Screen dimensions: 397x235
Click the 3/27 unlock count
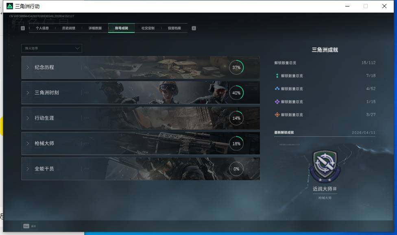tap(371, 114)
